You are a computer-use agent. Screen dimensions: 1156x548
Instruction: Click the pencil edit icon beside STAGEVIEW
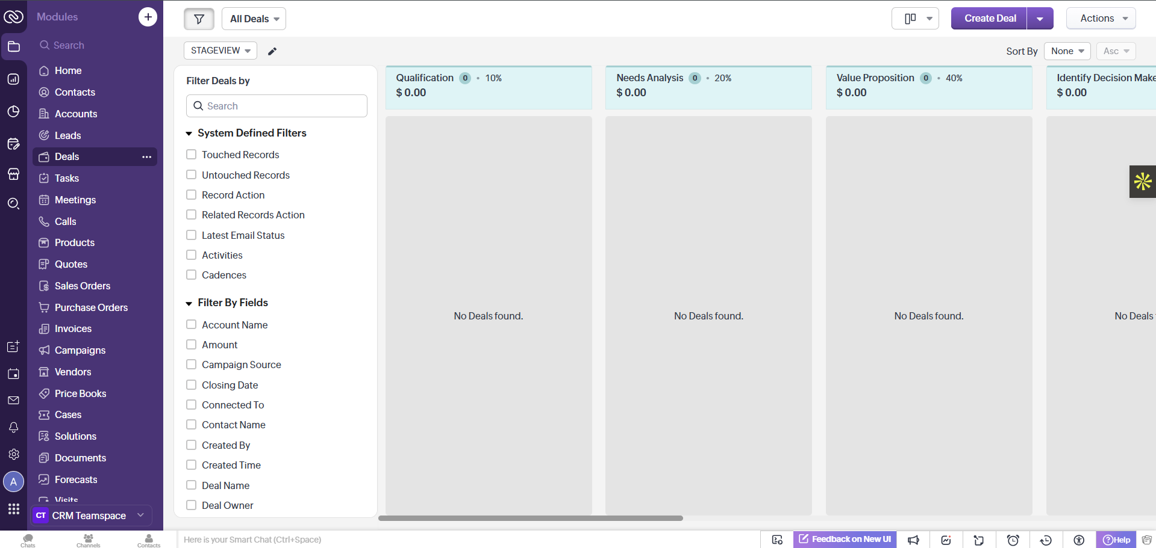click(x=272, y=51)
